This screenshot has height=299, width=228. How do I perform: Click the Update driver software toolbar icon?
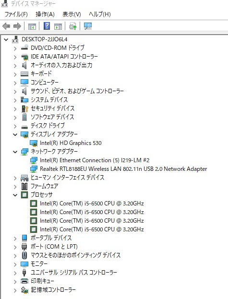(72, 26)
